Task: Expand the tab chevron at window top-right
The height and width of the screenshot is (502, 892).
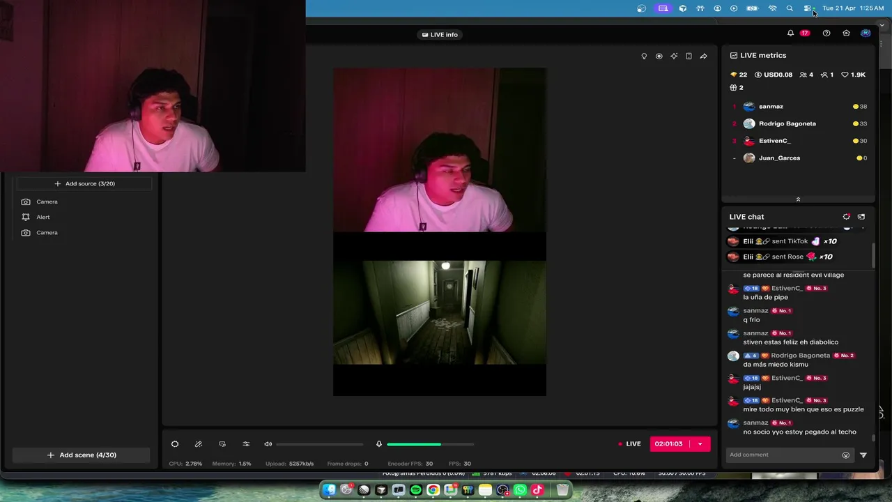Action: [882, 26]
